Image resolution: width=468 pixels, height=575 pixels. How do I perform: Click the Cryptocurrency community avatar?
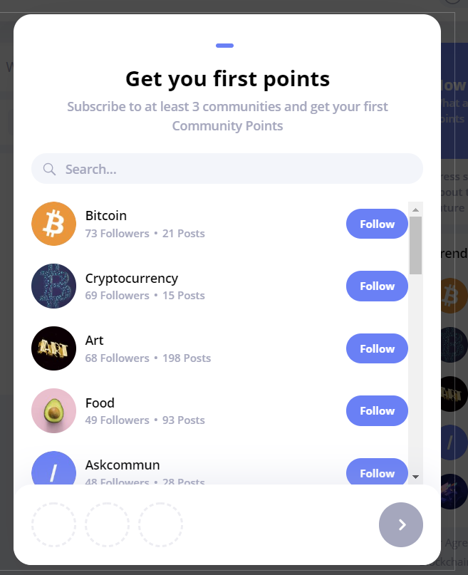click(54, 286)
